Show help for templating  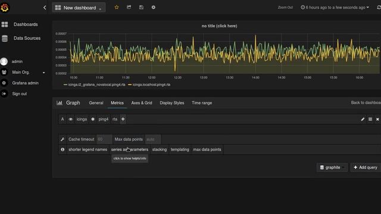click(180, 149)
